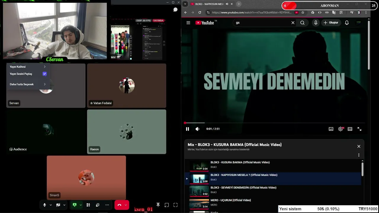Play 'BLOK3 - SEVMEYİ DENEMEDİN' from playlist
The height and width of the screenshot is (213, 379).
273,191
